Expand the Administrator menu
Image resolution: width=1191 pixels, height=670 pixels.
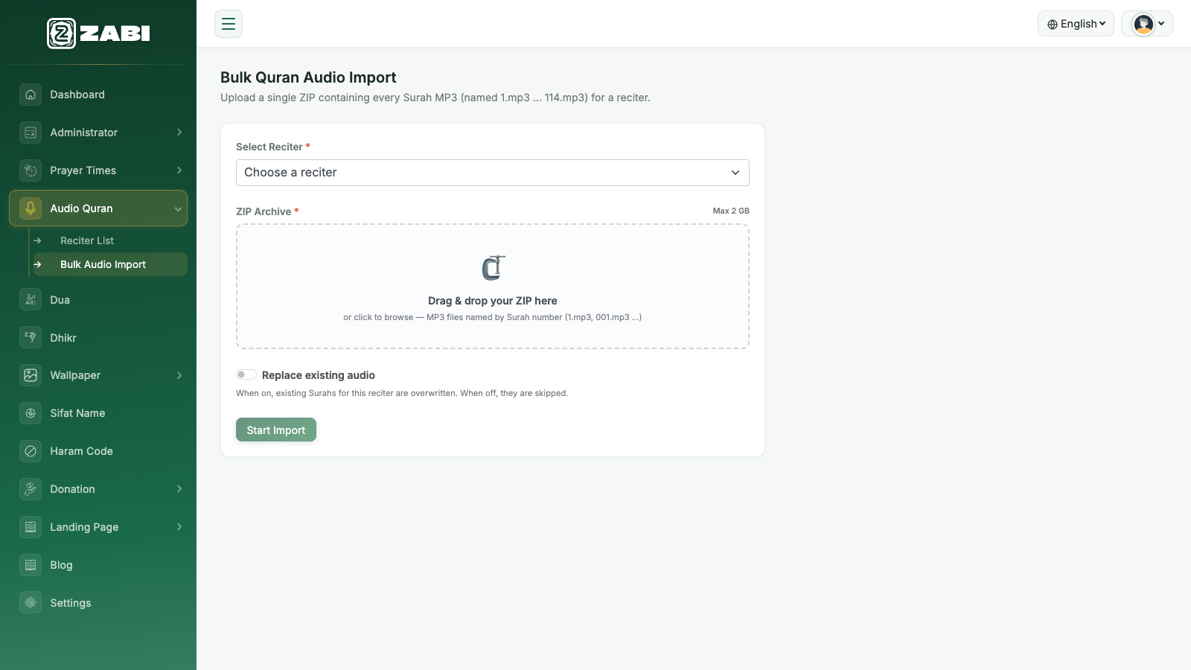(x=98, y=133)
